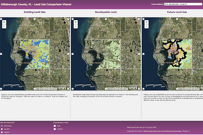Zoom out on the Developable Land map
Image resolution: width=203 pixels, height=135 pixels.
[76, 26]
